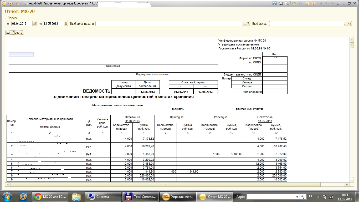Image resolution: width=359 pixels, height=202 pixels.
Task: Open print preview with the magnifier page icon
Action: point(287,4)
